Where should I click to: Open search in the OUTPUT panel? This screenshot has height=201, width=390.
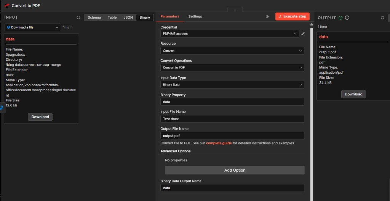(x=383, y=18)
